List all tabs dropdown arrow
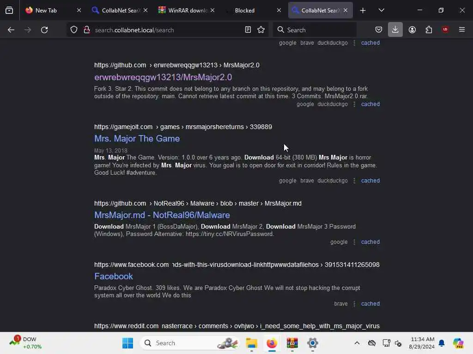 [381, 10]
